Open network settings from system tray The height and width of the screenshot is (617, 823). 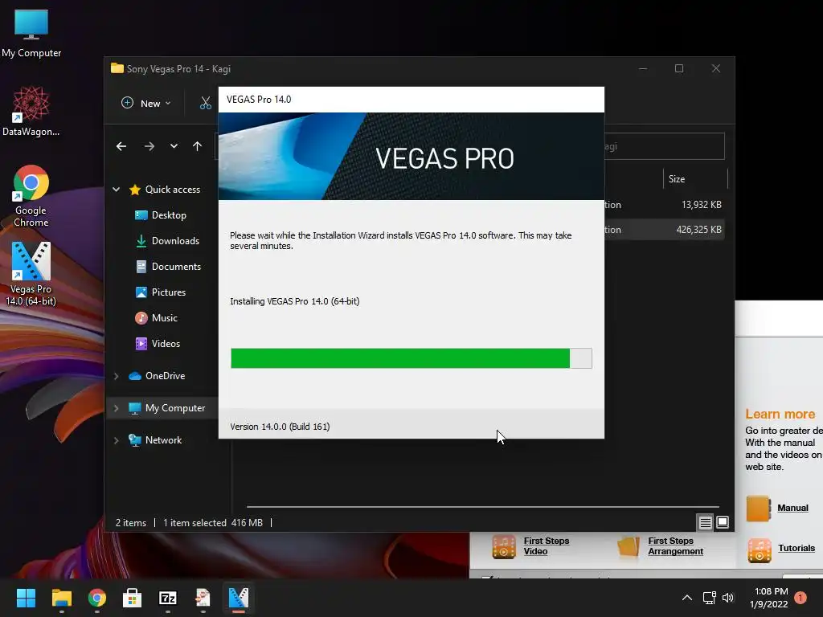[709, 598]
